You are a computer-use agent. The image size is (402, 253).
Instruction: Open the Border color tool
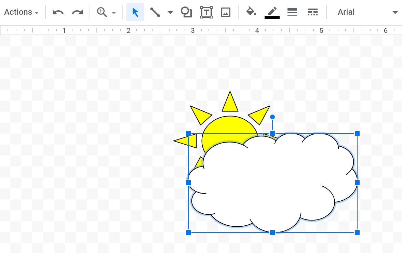272,12
